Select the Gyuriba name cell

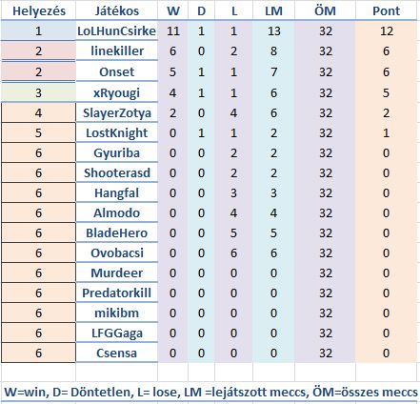pyautogui.click(x=116, y=153)
